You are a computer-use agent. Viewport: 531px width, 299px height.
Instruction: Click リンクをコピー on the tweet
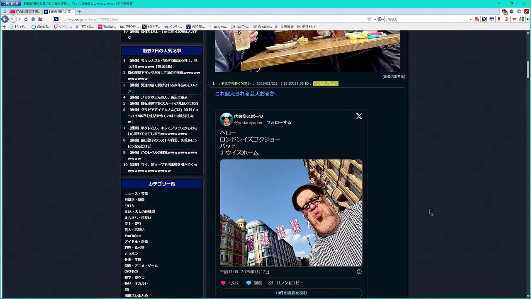coord(286,283)
